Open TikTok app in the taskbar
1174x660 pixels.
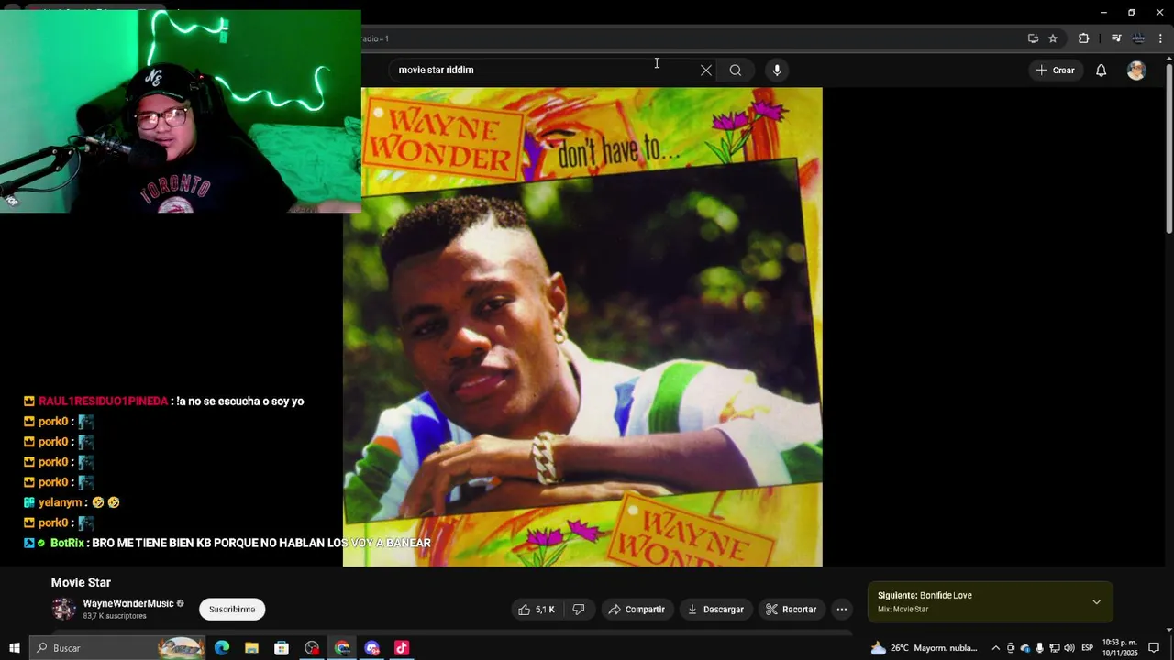point(402,648)
